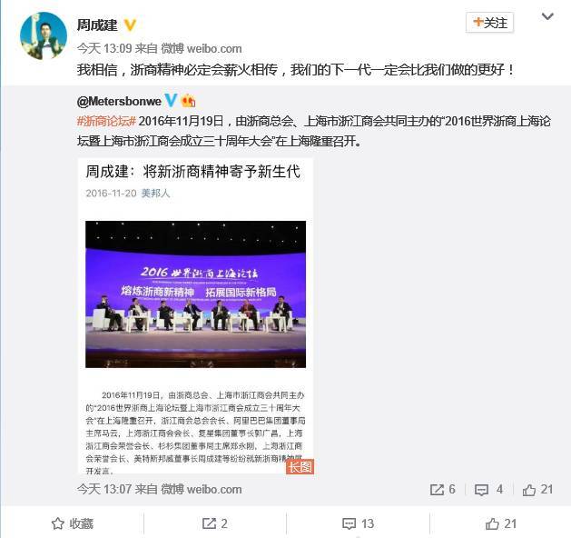Open 周成建's profile avatar picture
Viewport: 571px width, 538px height.
click(44, 35)
